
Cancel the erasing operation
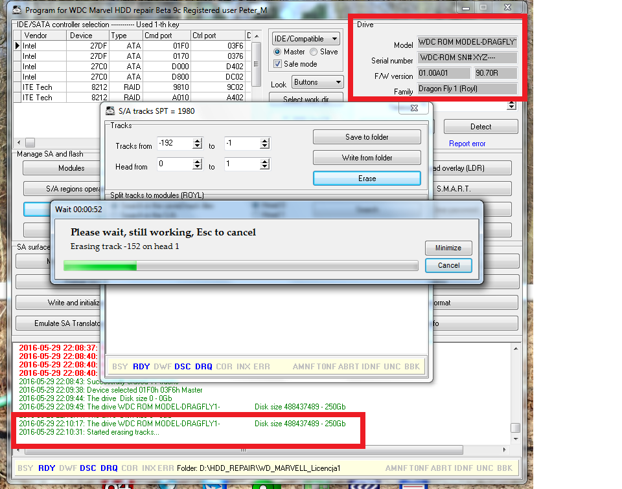[448, 265]
